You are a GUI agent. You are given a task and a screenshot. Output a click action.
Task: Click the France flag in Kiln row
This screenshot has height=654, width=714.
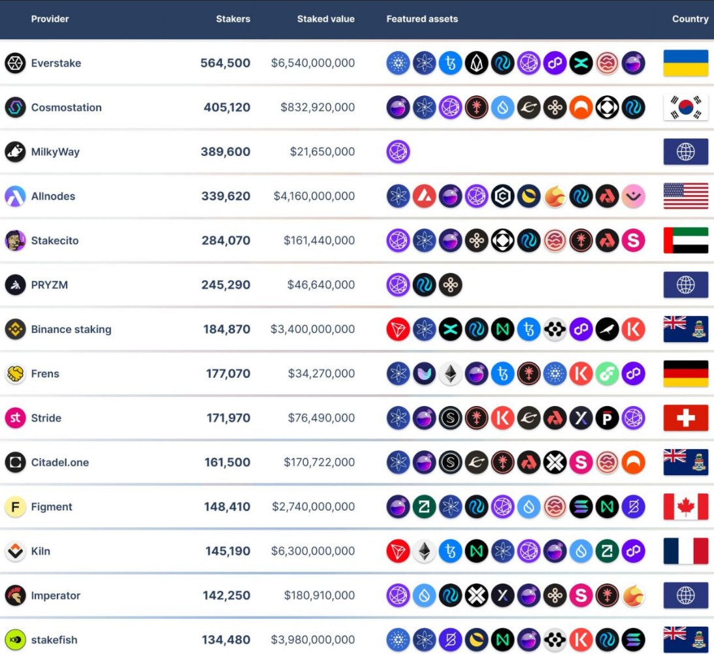(686, 551)
